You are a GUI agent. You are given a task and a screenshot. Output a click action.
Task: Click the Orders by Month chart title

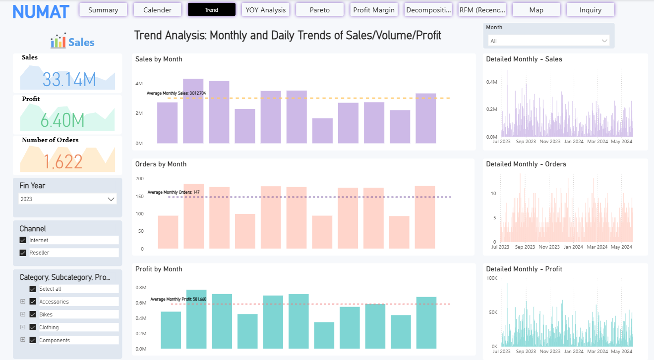click(x=161, y=164)
